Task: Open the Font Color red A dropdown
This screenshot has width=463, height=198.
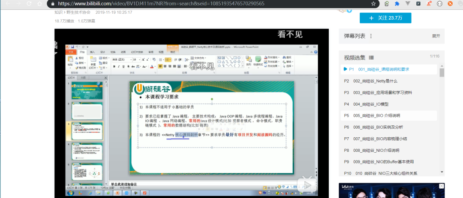Action: click(x=155, y=67)
